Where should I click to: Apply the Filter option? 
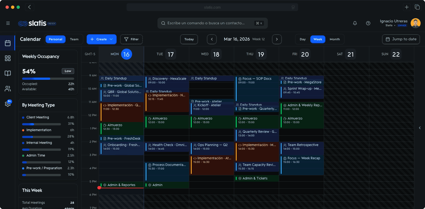click(131, 39)
